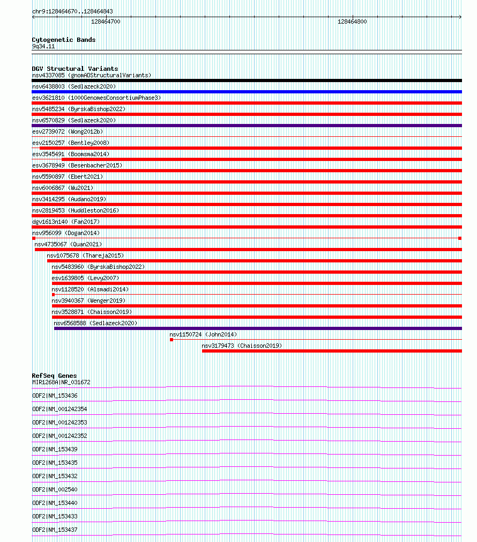Open variant esv2739072 (Wong2012b)

pos(68,131)
